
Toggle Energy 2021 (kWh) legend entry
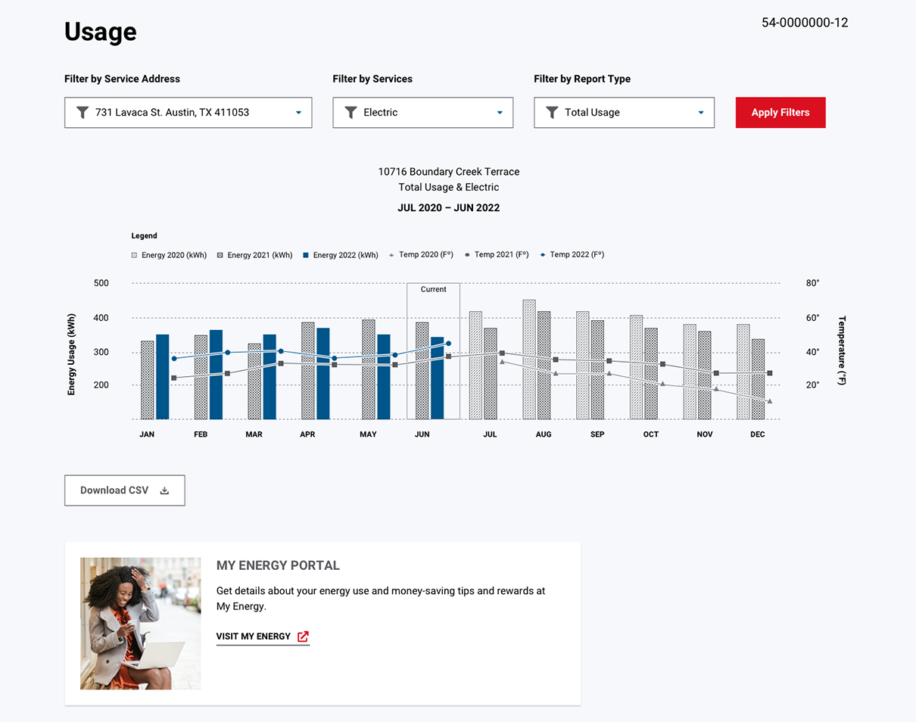coord(254,255)
